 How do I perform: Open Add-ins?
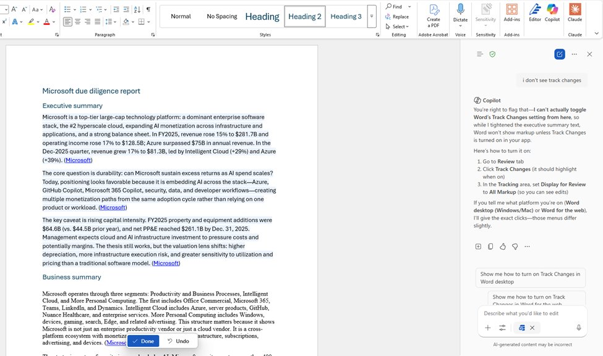click(x=512, y=12)
